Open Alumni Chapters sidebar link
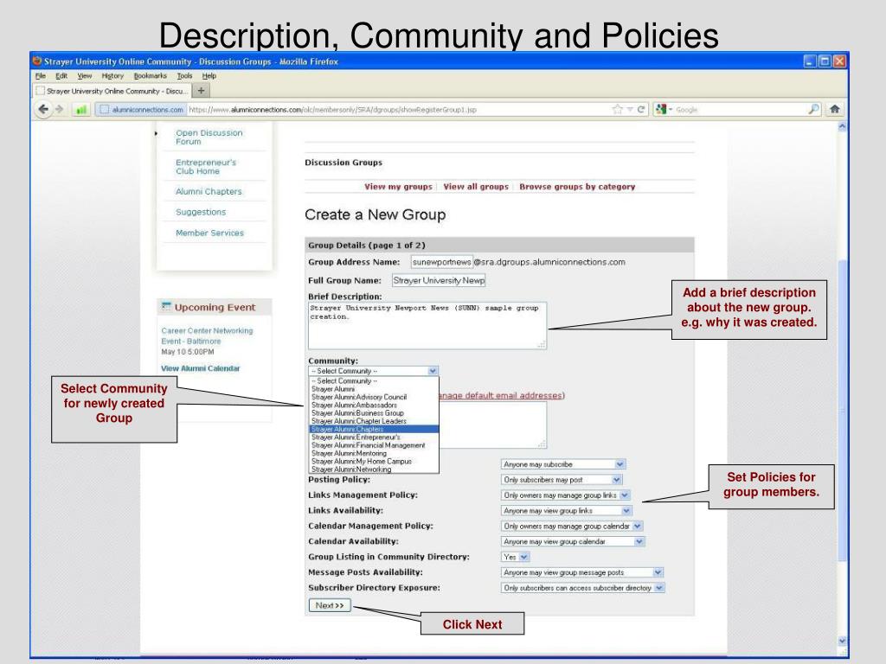This screenshot has height=664, width=886. tap(209, 191)
